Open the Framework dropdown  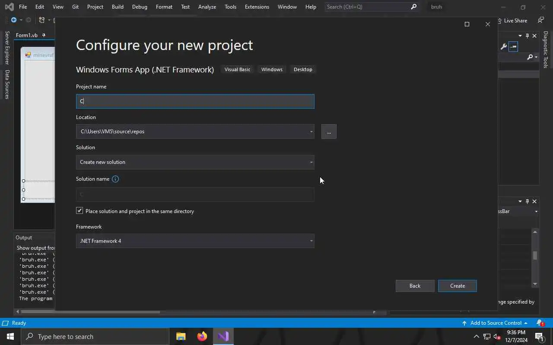click(x=195, y=241)
